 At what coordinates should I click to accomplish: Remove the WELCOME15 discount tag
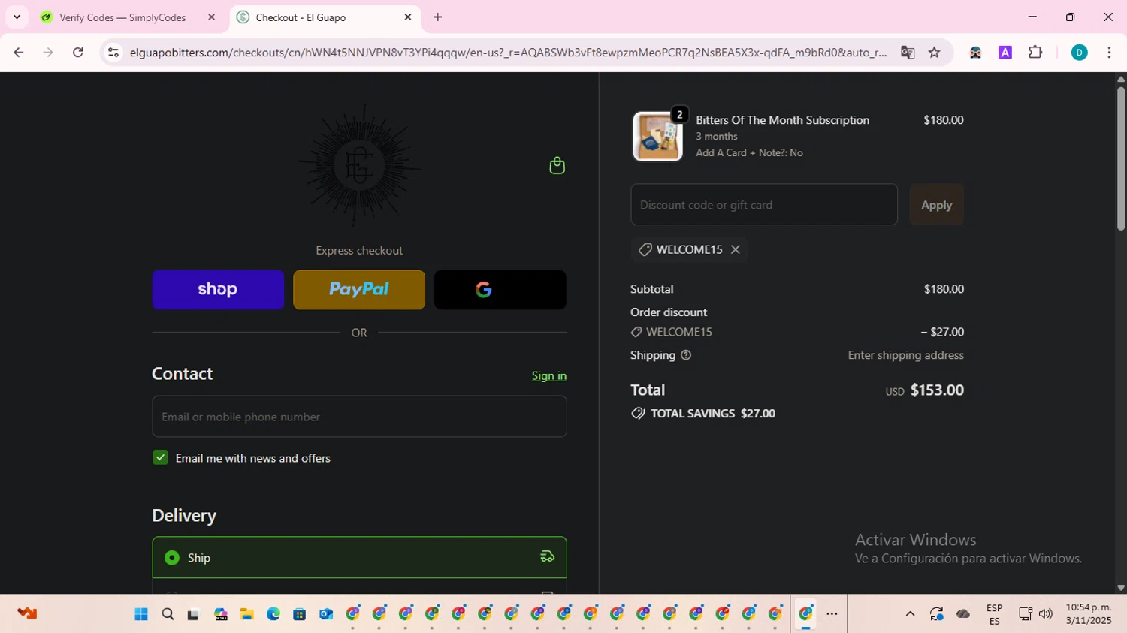click(x=736, y=249)
